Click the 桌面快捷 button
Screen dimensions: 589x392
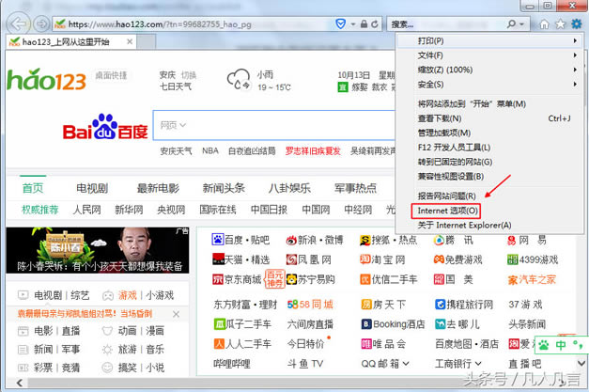(111, 75)
